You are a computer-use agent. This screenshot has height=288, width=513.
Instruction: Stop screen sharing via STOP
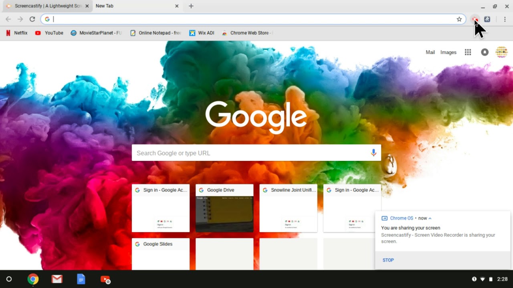point(388,260)
